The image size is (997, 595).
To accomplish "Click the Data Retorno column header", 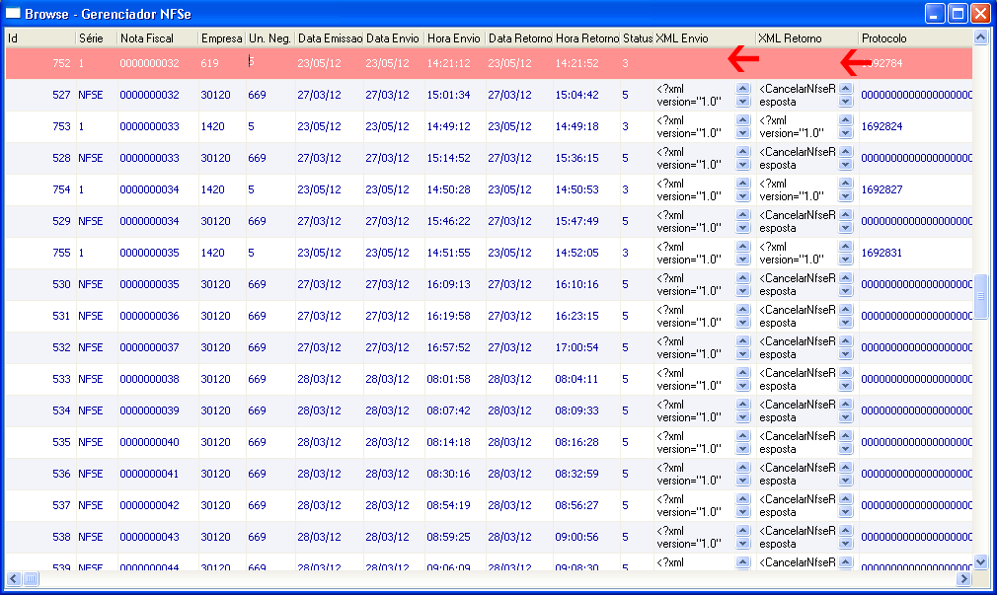I will coord(519,38).
